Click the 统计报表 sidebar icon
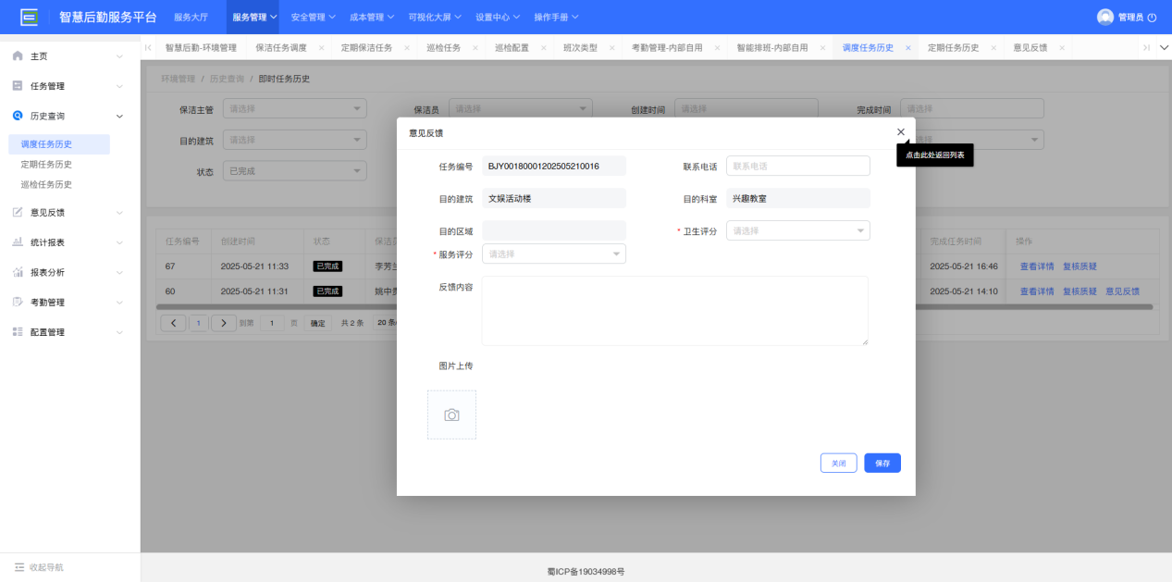Image resolution: width=1172 pixels, height=582 pixels. pos(18,241)
